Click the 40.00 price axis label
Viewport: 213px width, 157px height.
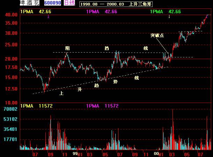11,15
